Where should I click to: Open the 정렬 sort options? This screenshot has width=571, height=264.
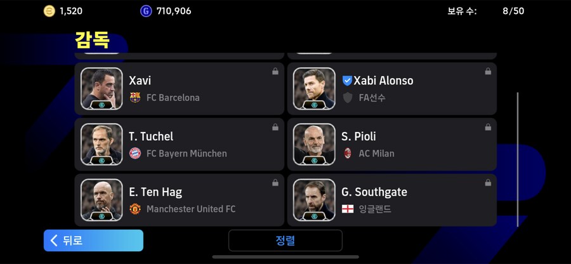pyautogui.click(x=285, y=241)
